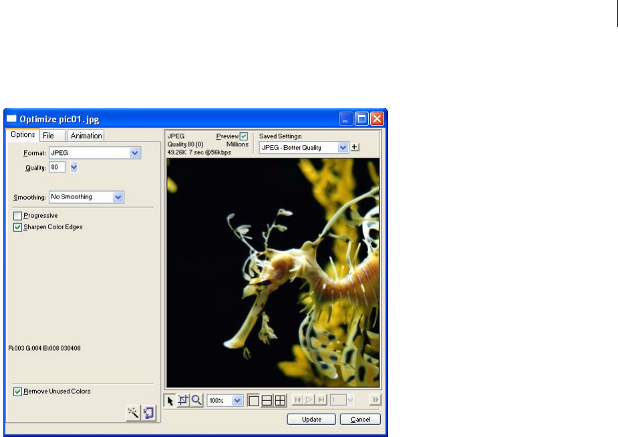Click the Optimize pic01.jpg window icon
Viewport: 618px width, 437px height.
[11, 119]
